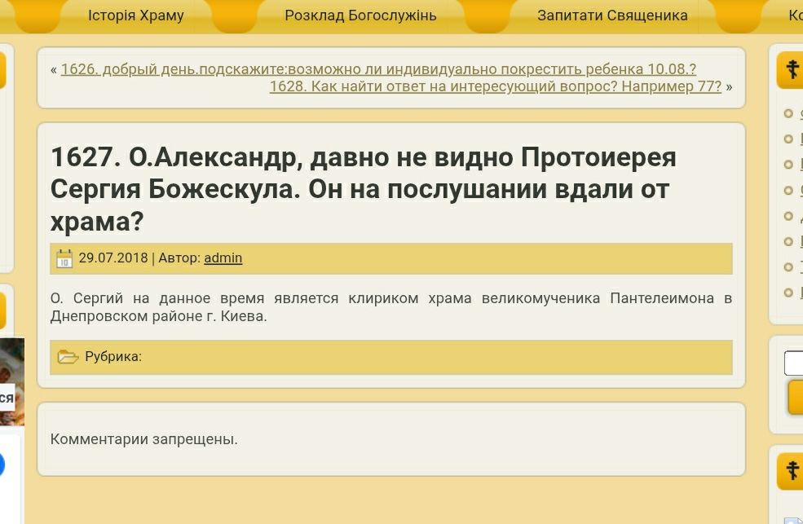
Task: Click the Orthodox cross icon below the search box
Action: (792, 470)
